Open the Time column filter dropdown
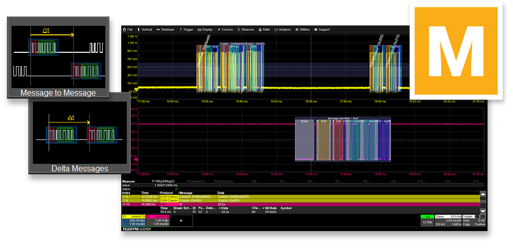 tap(159, 193)
